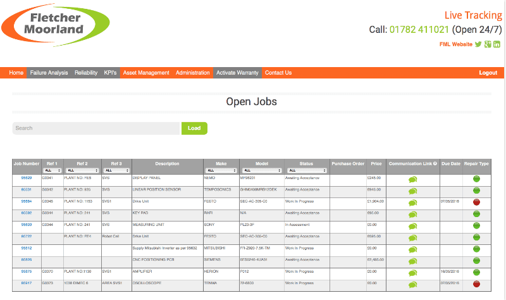Open communication chat for CNC POSITIONING PCB row
Screen dimensions: 506x300
413,261
